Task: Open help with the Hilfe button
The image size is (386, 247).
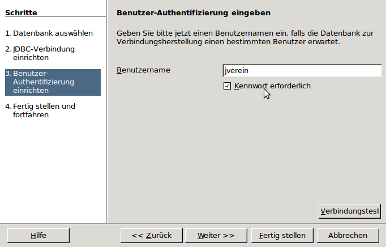Action: tap(38, 235)
